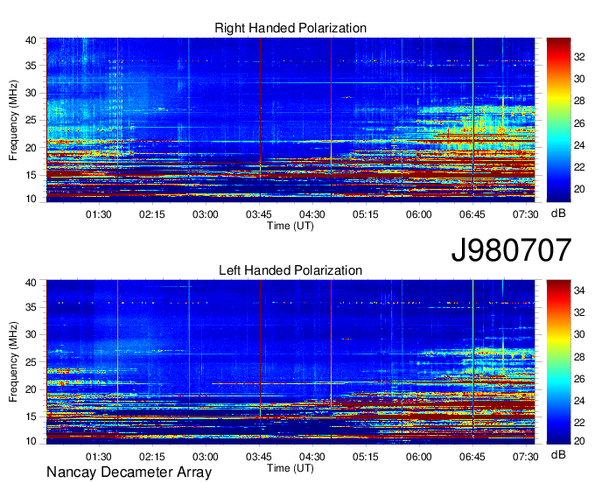This screenshot has width=595, height=483.
Task: Click the "07:30" time tick under right-handed plot
Action: coord(526,214)
